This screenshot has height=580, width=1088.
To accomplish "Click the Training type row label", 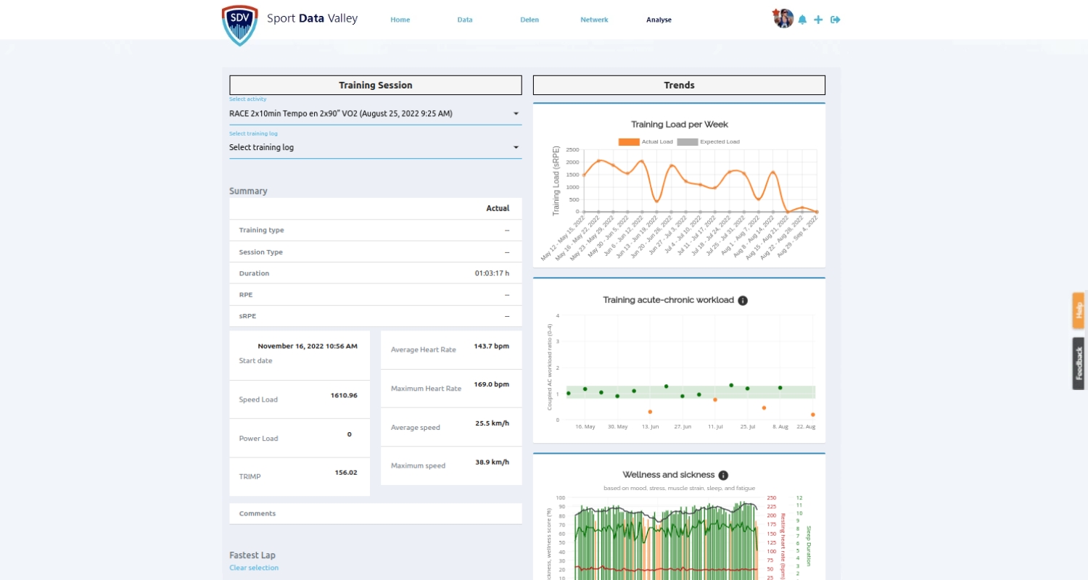I will coord(261,230).
